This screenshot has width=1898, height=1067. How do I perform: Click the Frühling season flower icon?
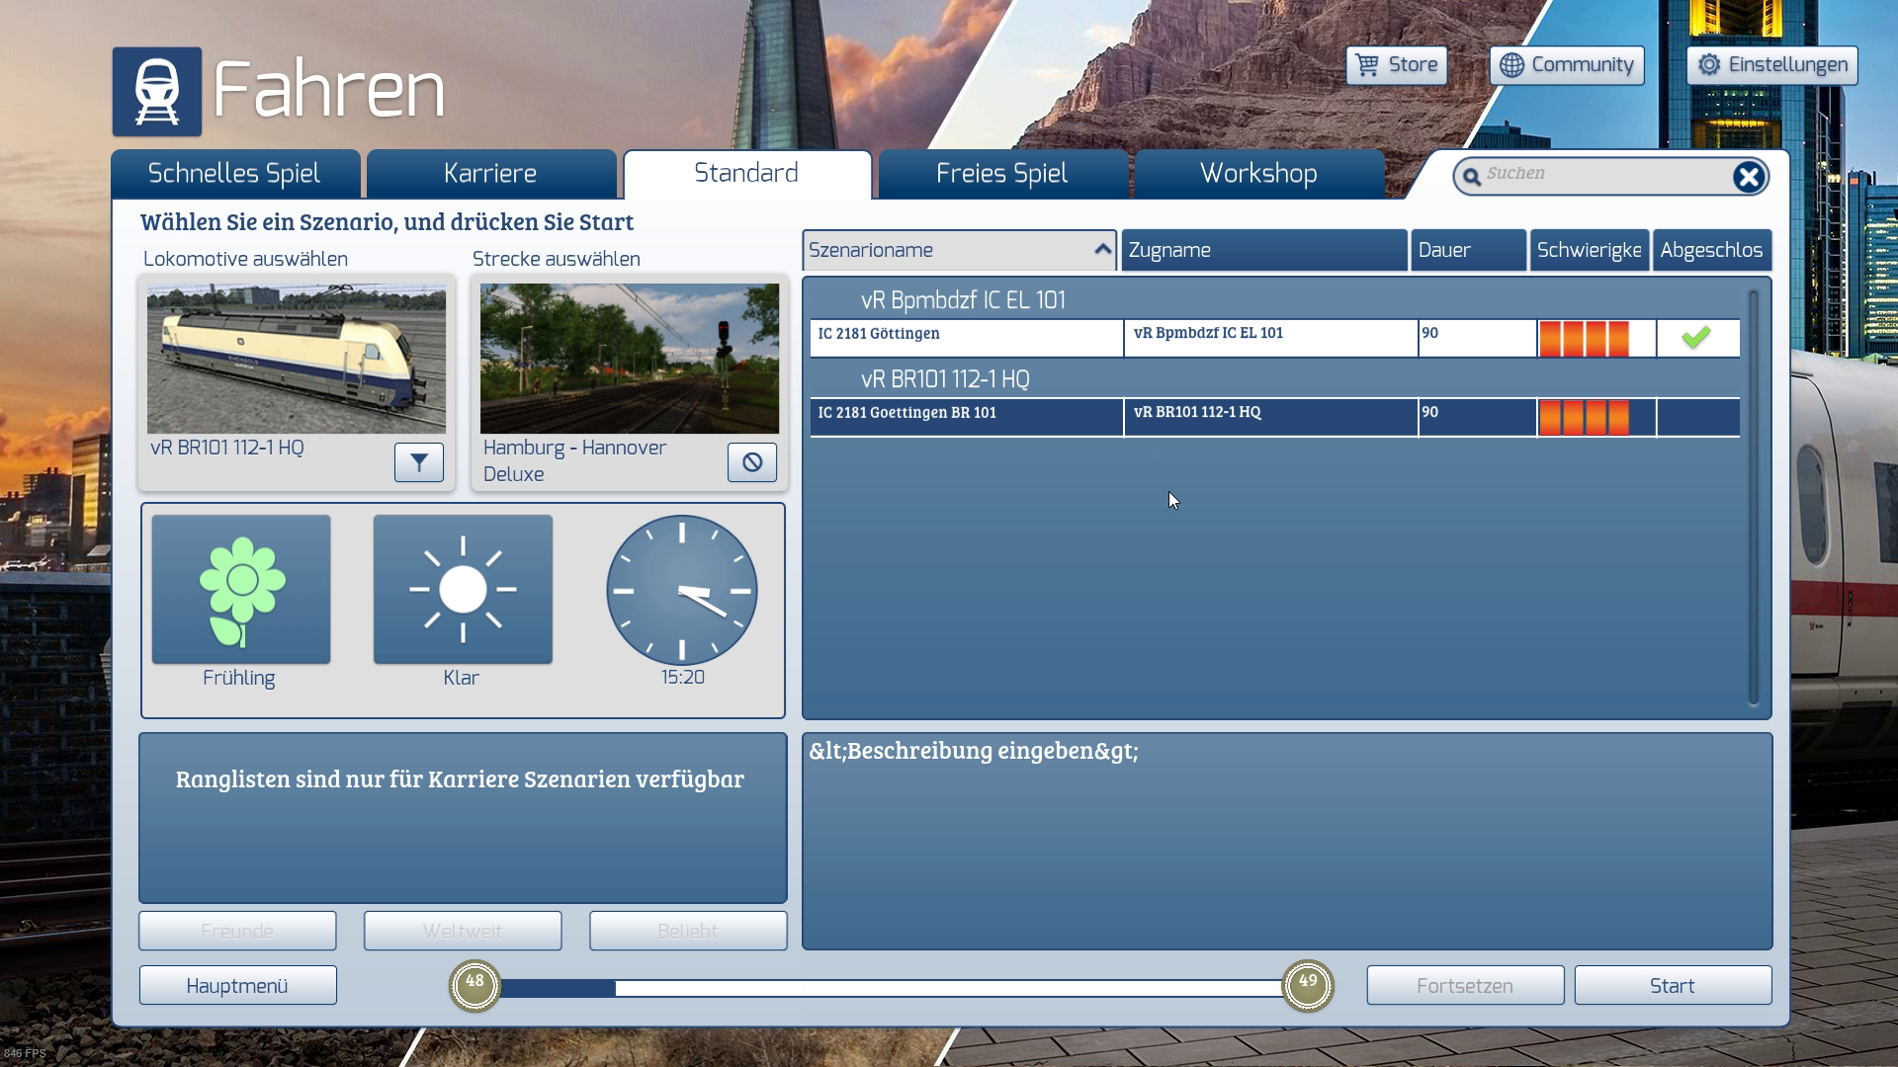point(241,590)
